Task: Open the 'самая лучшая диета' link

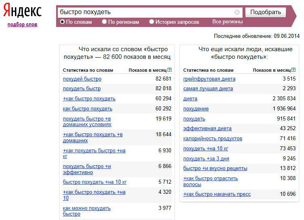Action: tap(208, 89)
